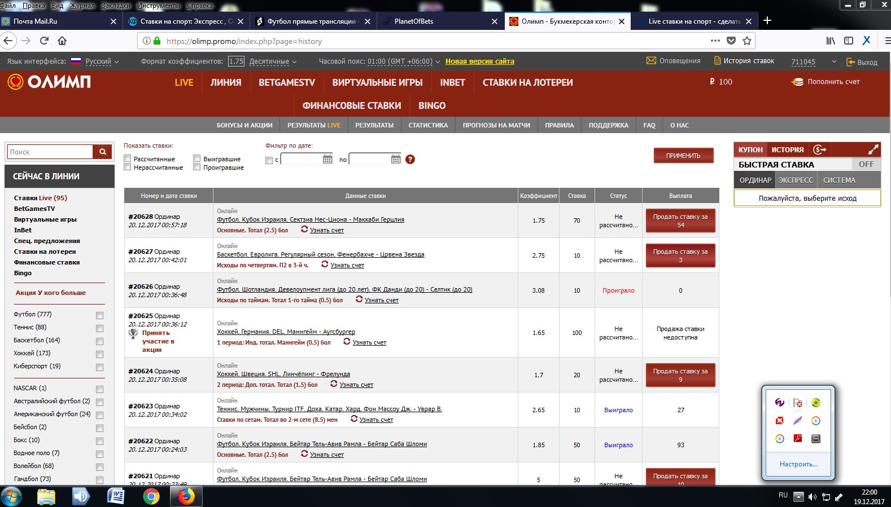Screen dimensions: 891x507
Task: Bookmark this page with the star icon
Action: (747, 41)
